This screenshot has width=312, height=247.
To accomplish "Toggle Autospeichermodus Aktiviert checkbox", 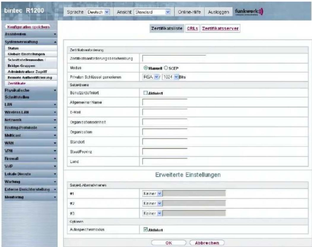I will click(x=145, y=230).
